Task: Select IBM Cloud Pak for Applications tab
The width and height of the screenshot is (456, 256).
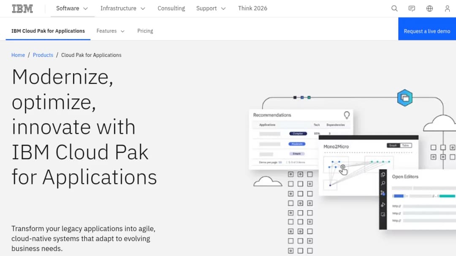Action: pos(48,31)
